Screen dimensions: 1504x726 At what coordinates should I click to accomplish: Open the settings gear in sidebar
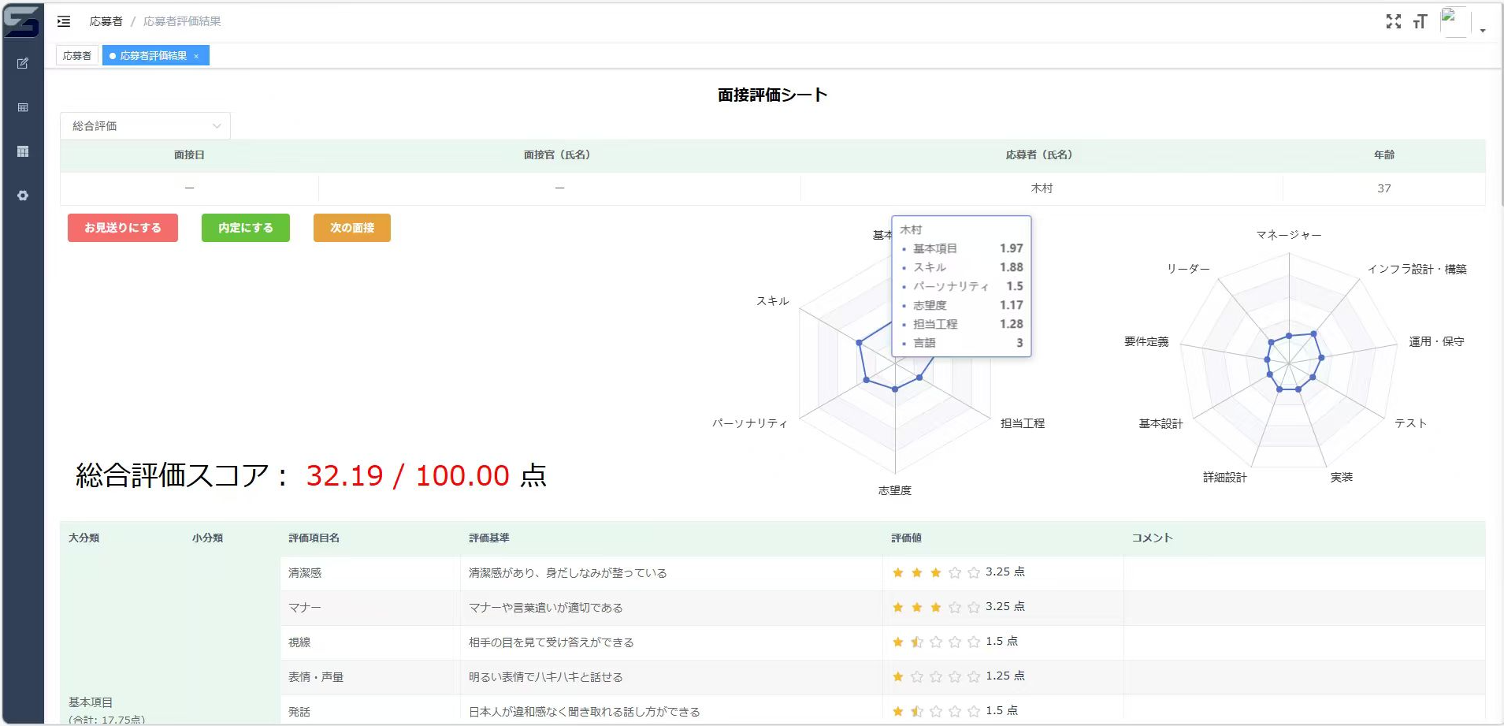pyautogui.click(x=23, y=195)
